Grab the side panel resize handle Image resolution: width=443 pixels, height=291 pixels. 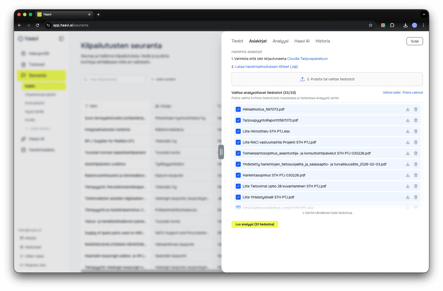(x=221, y=152)
